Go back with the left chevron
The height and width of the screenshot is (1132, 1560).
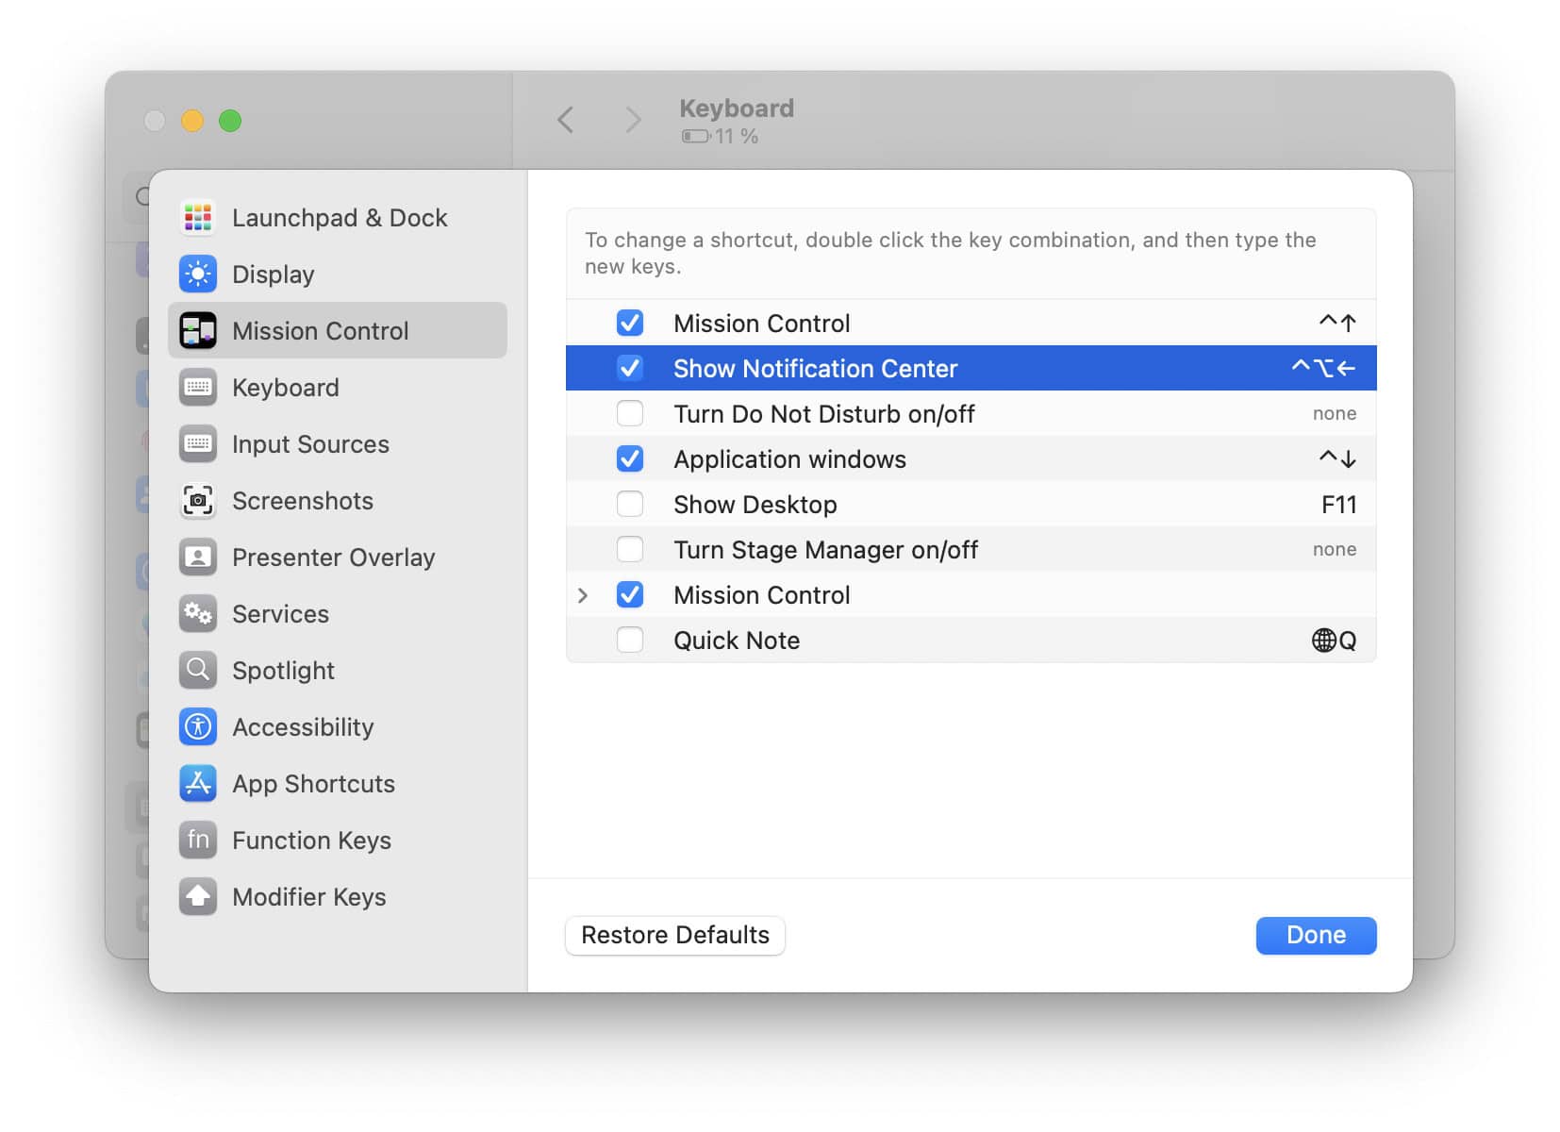coord(565,120)
